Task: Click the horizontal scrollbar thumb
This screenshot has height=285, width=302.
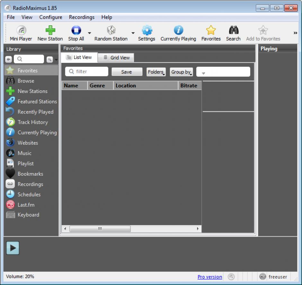Action: pos(100,229)
